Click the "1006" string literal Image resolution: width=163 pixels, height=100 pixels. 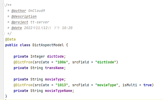[x=62, y=62]
